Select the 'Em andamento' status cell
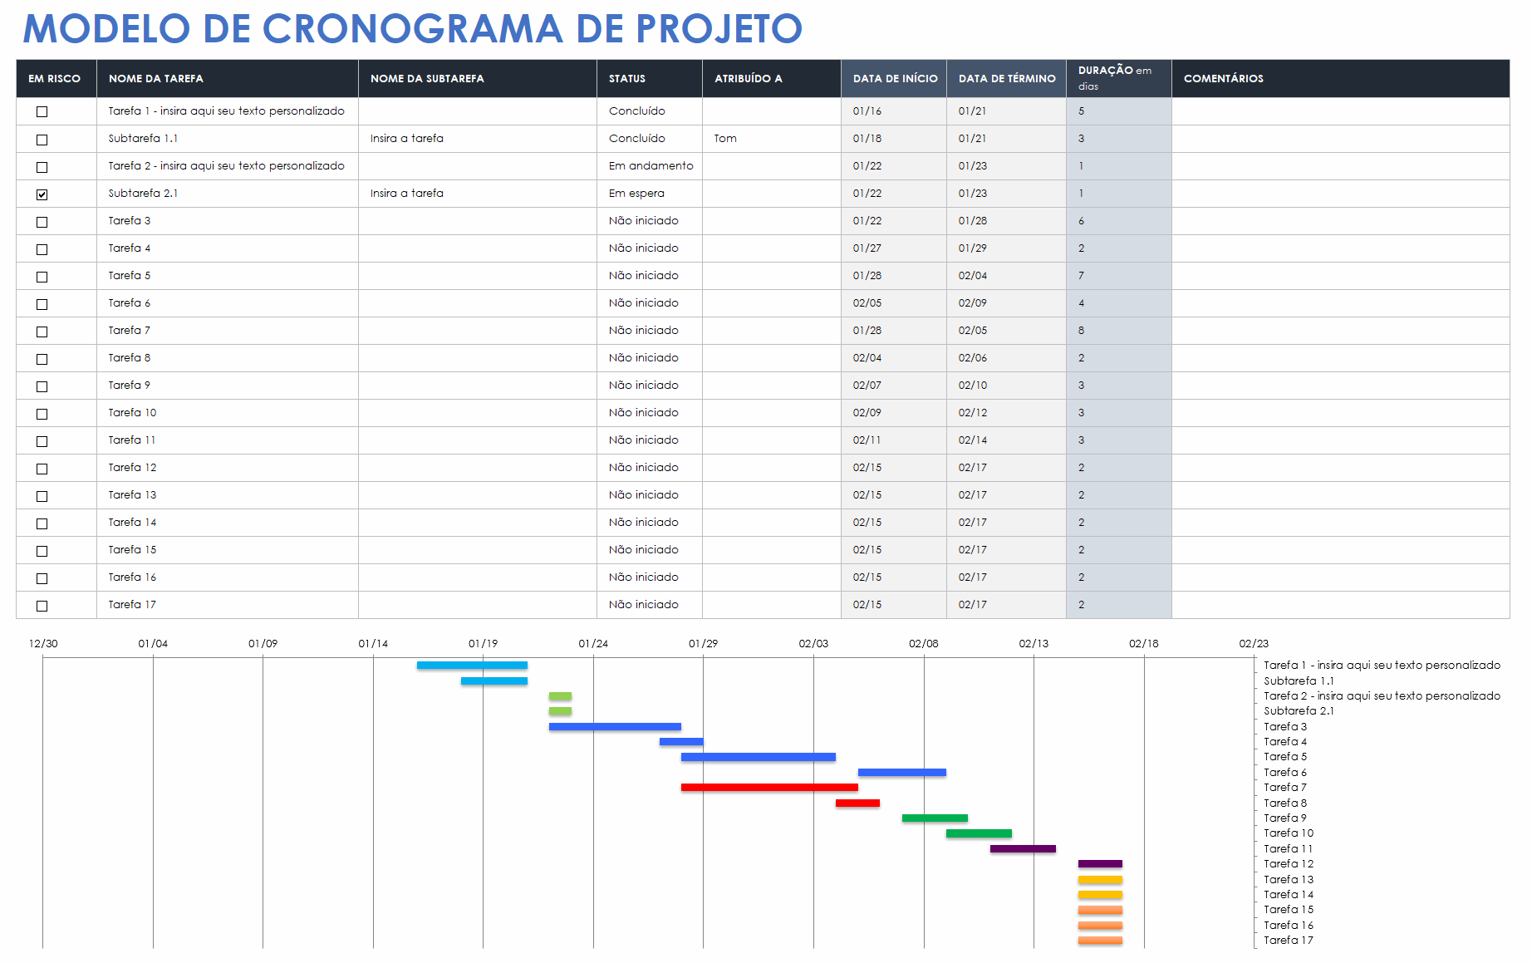 pos(650,166)
